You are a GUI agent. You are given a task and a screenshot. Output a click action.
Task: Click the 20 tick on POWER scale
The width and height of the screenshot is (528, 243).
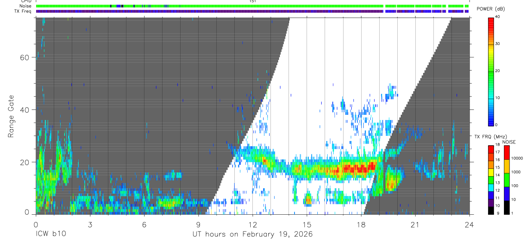pyautogui.click(x=498, y=71)
